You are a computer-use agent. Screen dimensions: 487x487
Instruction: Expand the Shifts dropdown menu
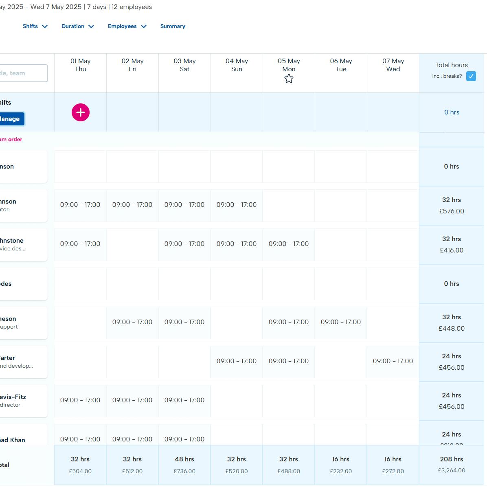tap(35, 26)
